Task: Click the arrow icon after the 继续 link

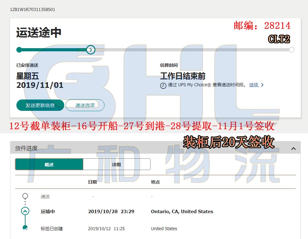Action: point(262,85)
